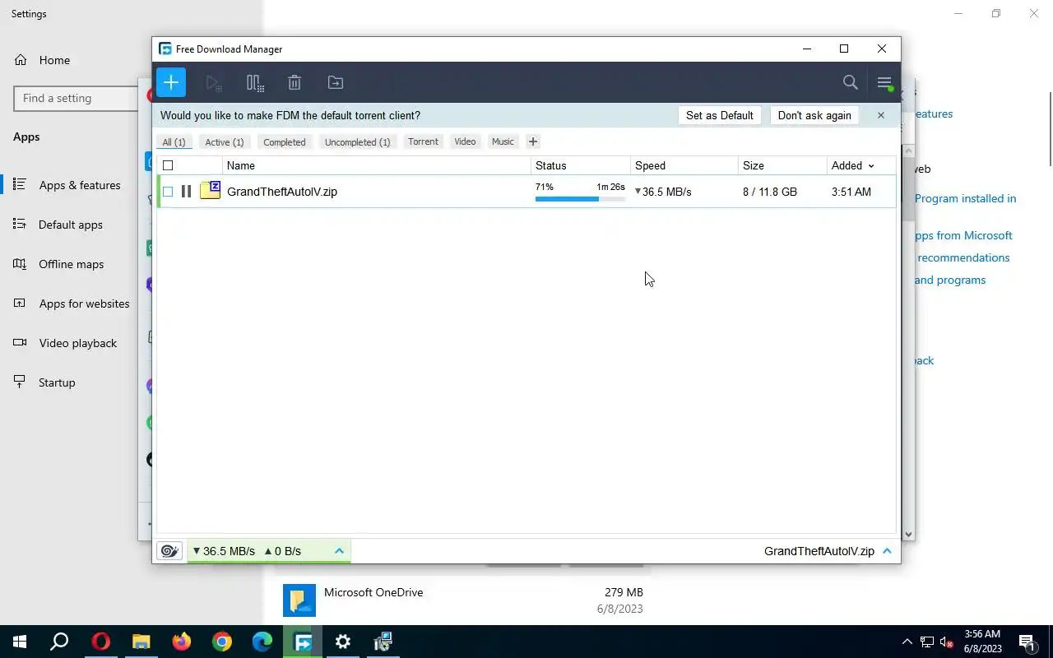Select the All (1) filter tab
The image size is (1053, 658).
coord(174,141)
